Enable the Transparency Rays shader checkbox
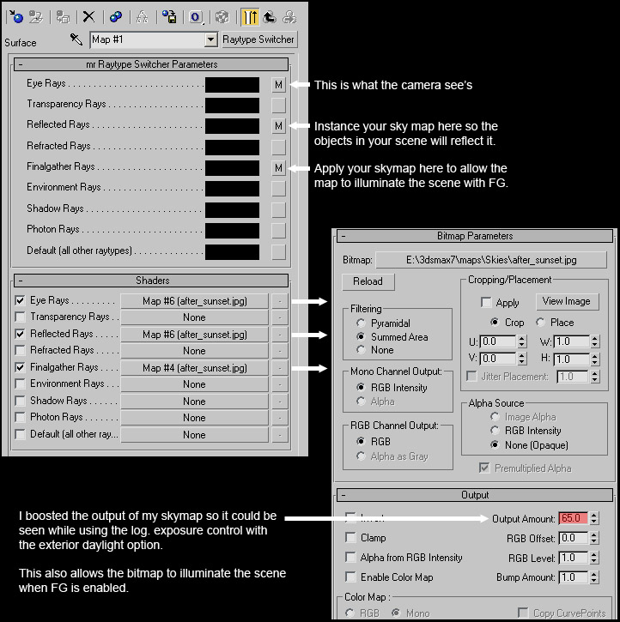Image resolution: width=620 pixels, height=622 pixels. pos(20,317)
